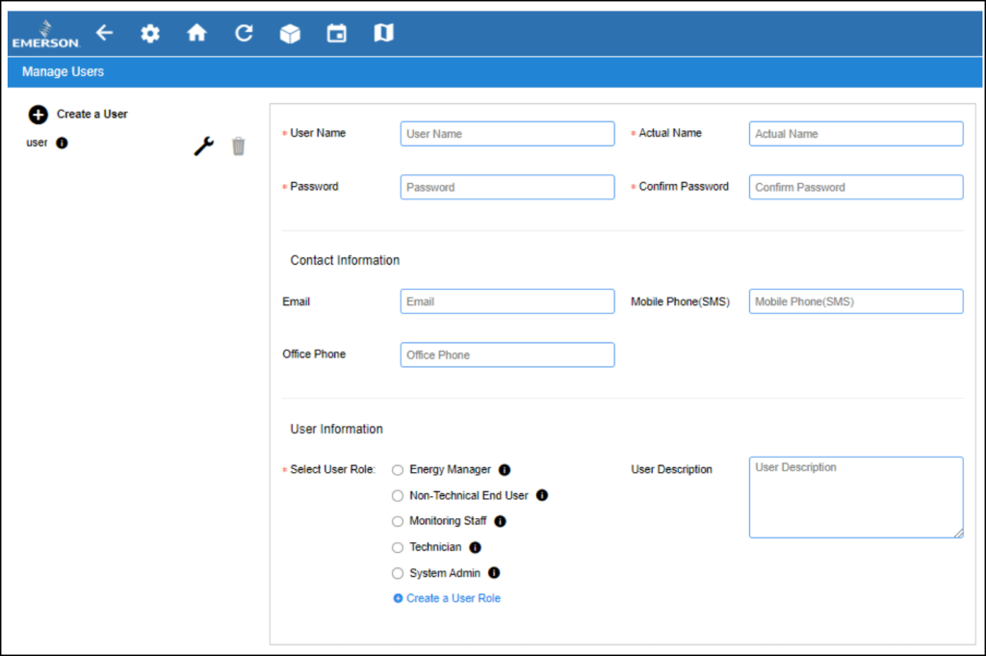Click the Password input field
The height and width of the screenshot is (656, 986).
click(x=507, y=186)
